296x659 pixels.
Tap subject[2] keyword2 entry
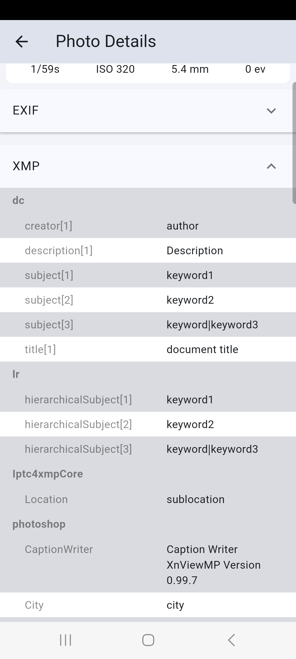(148, 300)
